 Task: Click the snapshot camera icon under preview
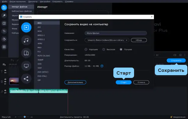(180, 55)
